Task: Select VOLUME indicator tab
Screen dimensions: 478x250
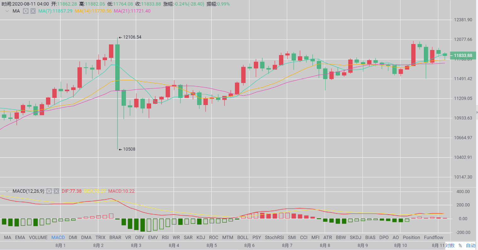Action: [x=38, y=237]
